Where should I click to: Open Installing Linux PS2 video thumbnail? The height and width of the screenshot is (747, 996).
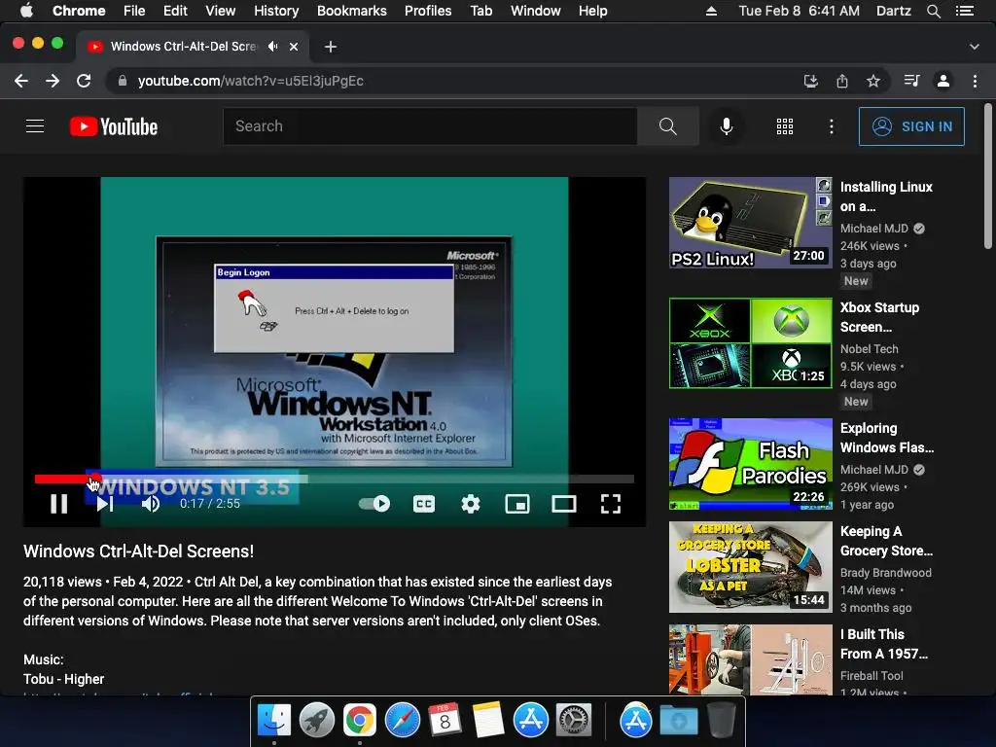(x=750, y=223)
